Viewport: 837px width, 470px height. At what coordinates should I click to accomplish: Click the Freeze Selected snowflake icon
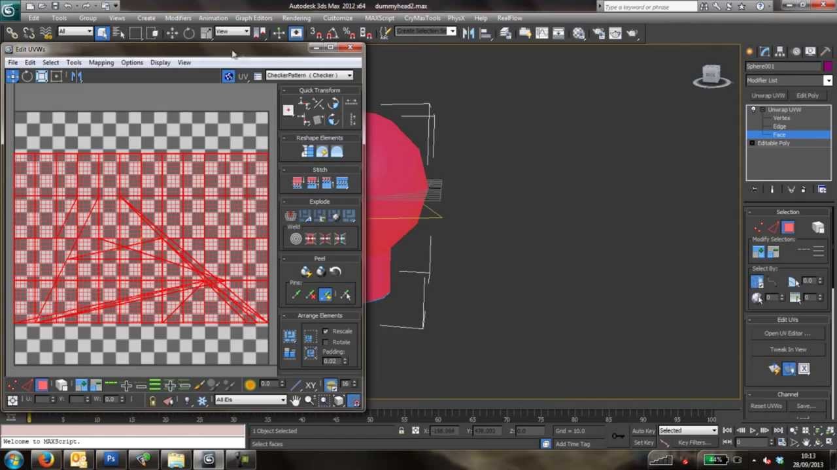[x=202, y=401]
